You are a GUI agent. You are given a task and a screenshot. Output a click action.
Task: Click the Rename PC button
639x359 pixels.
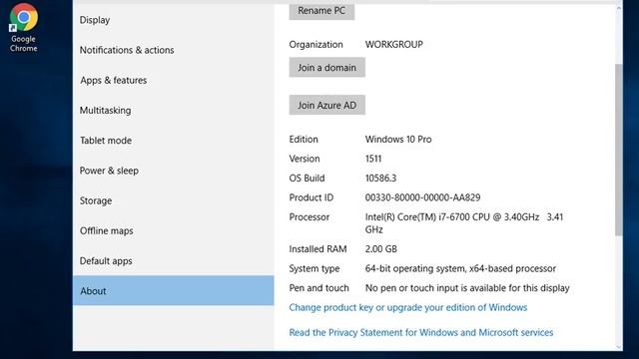tap(321, 11)
